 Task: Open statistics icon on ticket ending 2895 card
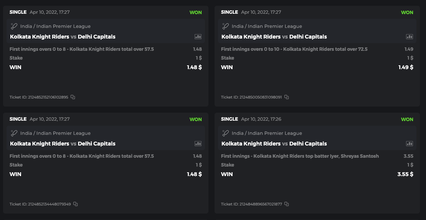[x=198, y=37]
